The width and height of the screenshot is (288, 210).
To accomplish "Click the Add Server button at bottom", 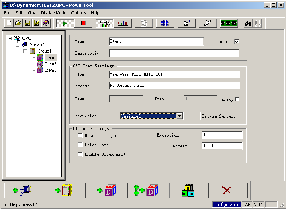I will pyautogui.click(x=22, y=190).
